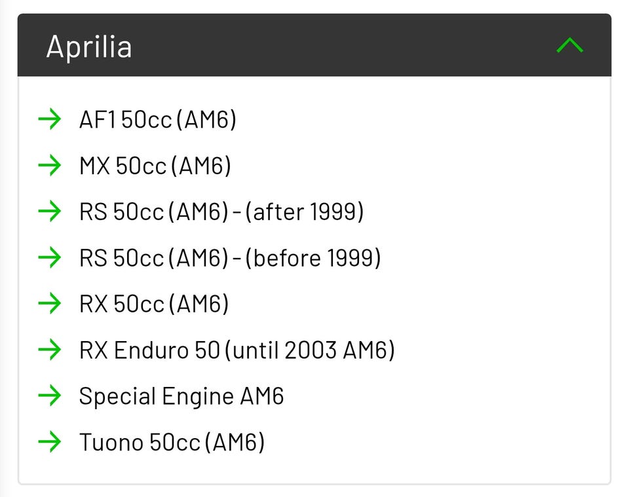Open the RX 50cc (AM6) model link
This screenshot has width=629, height=497.
tap(154, 304)
